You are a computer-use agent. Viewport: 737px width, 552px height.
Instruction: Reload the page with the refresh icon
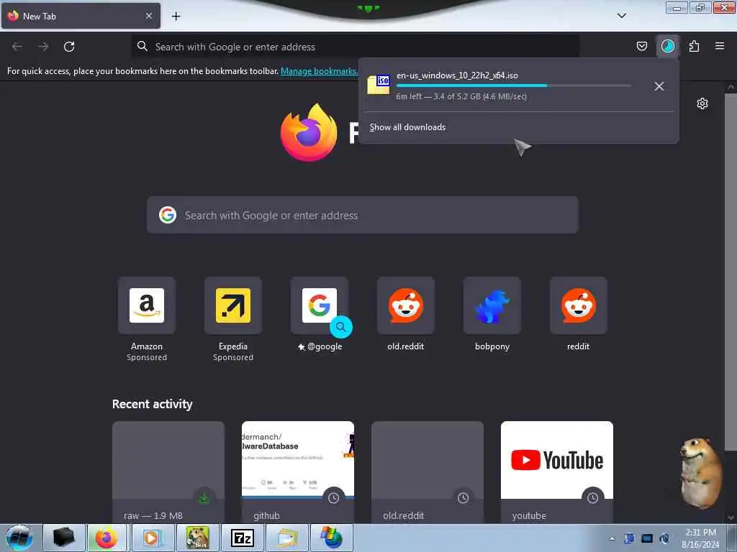pos(69,47)
